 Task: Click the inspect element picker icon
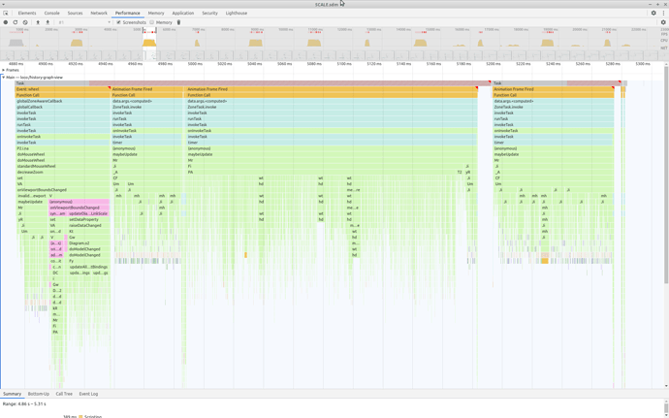click(6, 14)
